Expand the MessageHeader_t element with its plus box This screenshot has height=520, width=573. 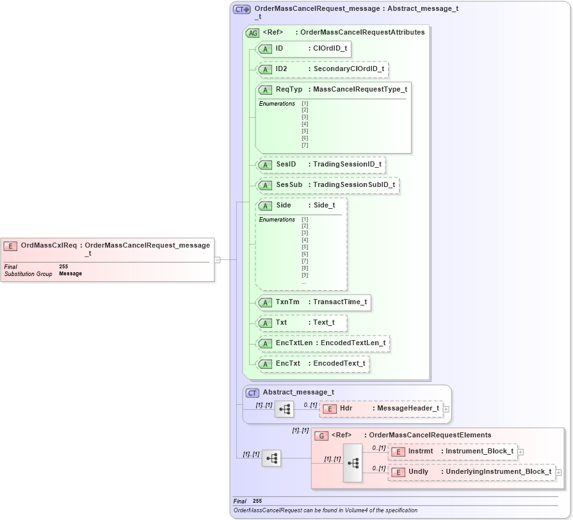click(x=446, y=408)
